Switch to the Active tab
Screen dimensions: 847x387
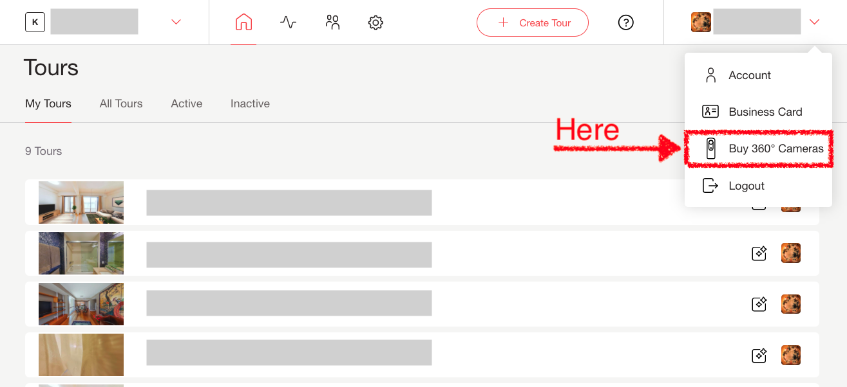[187, 104]
